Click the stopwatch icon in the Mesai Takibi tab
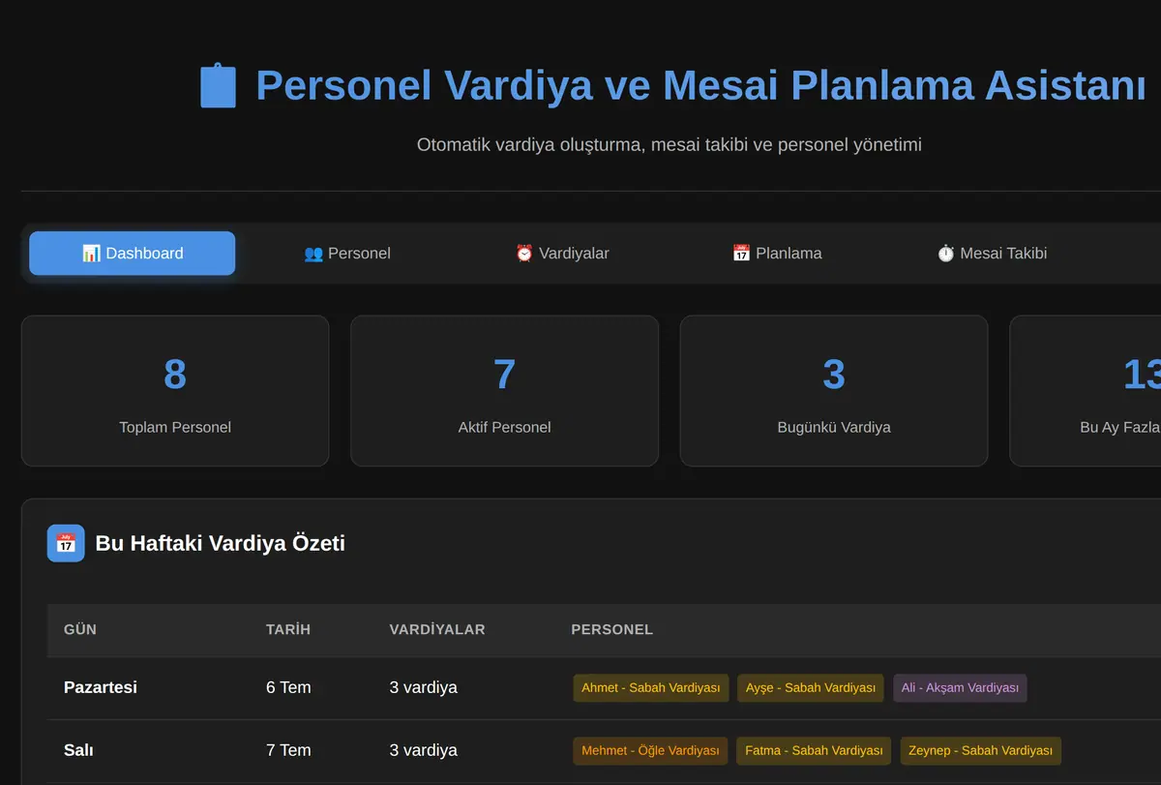The height and width of the screenshot is (785, 1161). (x=946, y=254)
